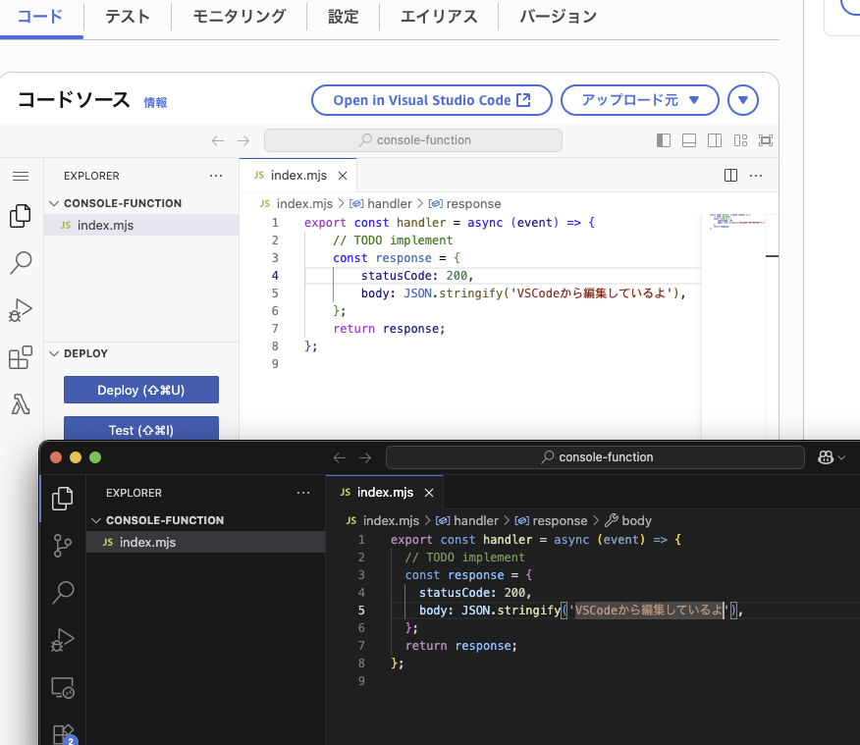Image resolution: width=860 pixels, height=745 pixels.
Task: Open the Extensions view in the Lambda editor sidebar
Action: click(x=21, y=357)
